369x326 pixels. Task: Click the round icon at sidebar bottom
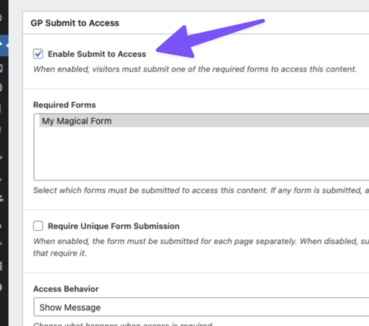pyautogui.click(x=1, y=288)
